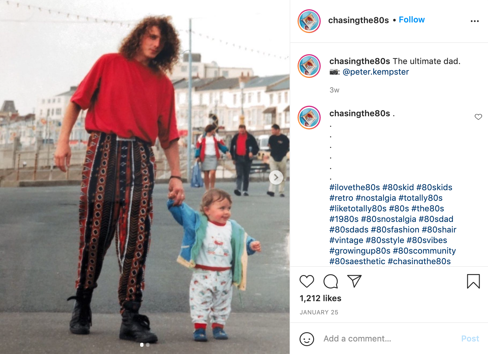Image resolution: width=488 pixels, height=354 pixels.
Task: Like the post with the heart icon
Action: [306, 281]
